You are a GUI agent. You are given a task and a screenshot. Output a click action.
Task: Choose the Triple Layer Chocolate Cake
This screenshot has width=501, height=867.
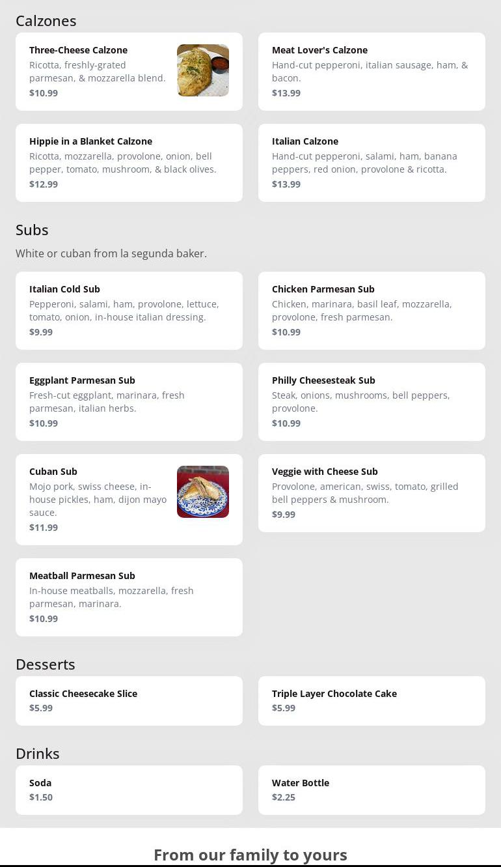pyautogui.click(x=372, y=701)
